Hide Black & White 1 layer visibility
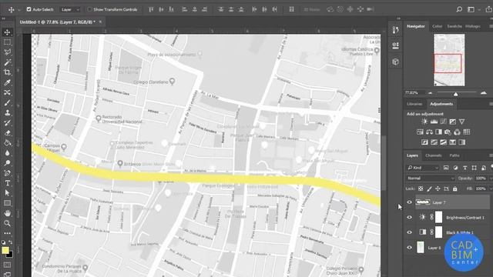This screenshot has height=277, width=493. pos(409,232)
